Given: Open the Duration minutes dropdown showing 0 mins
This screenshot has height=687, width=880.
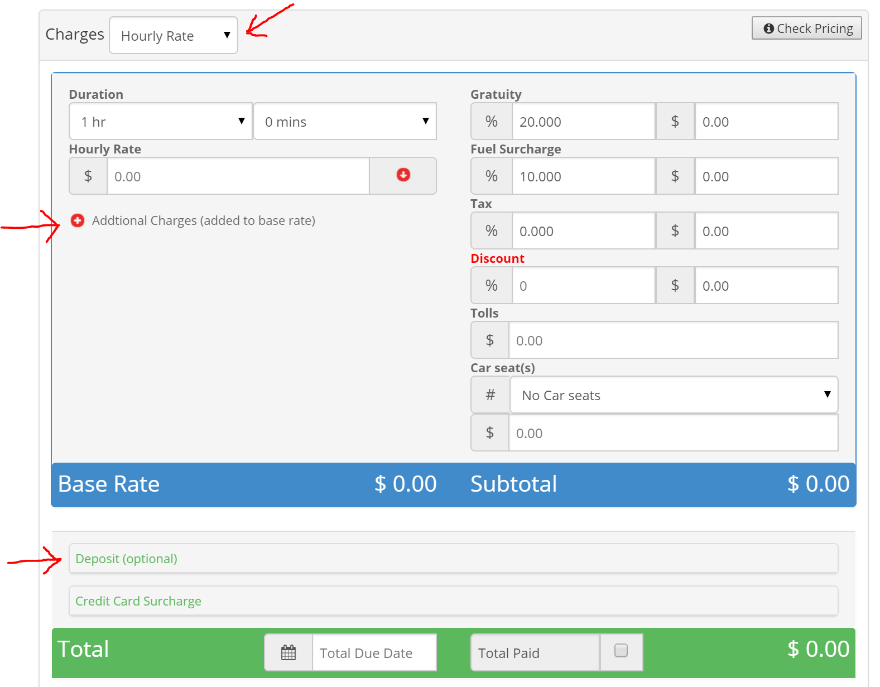Looking at the screenshot, I should coord(345,121).
